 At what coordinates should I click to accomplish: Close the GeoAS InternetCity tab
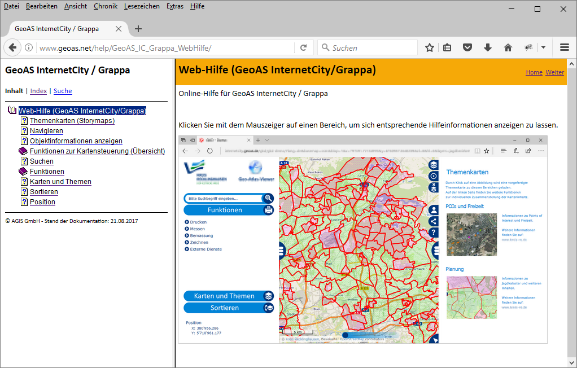(119, 29)
